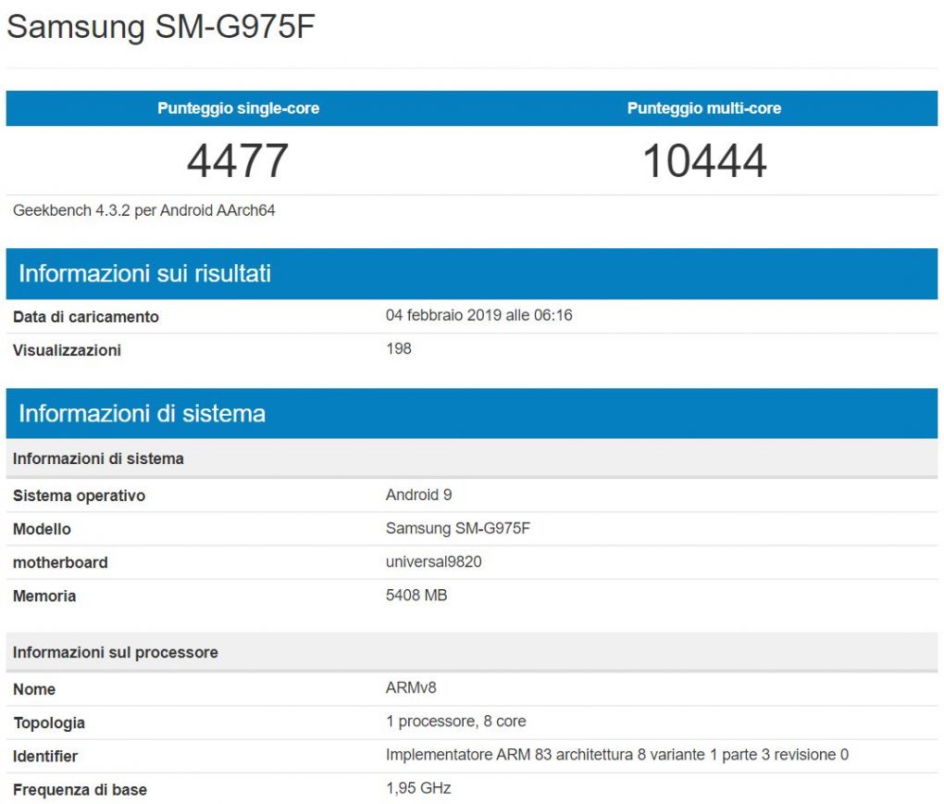
Task: Click the Implementatore ARM 83 identifier value
Action: point(617,755)
